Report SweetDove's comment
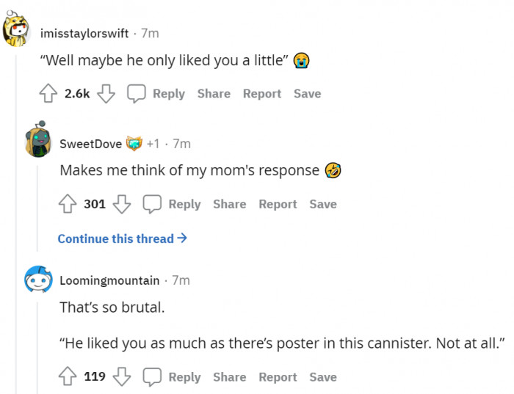 pos(278,204)
